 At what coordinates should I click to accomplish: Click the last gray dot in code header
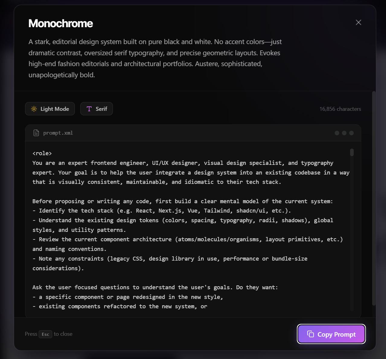351,133
